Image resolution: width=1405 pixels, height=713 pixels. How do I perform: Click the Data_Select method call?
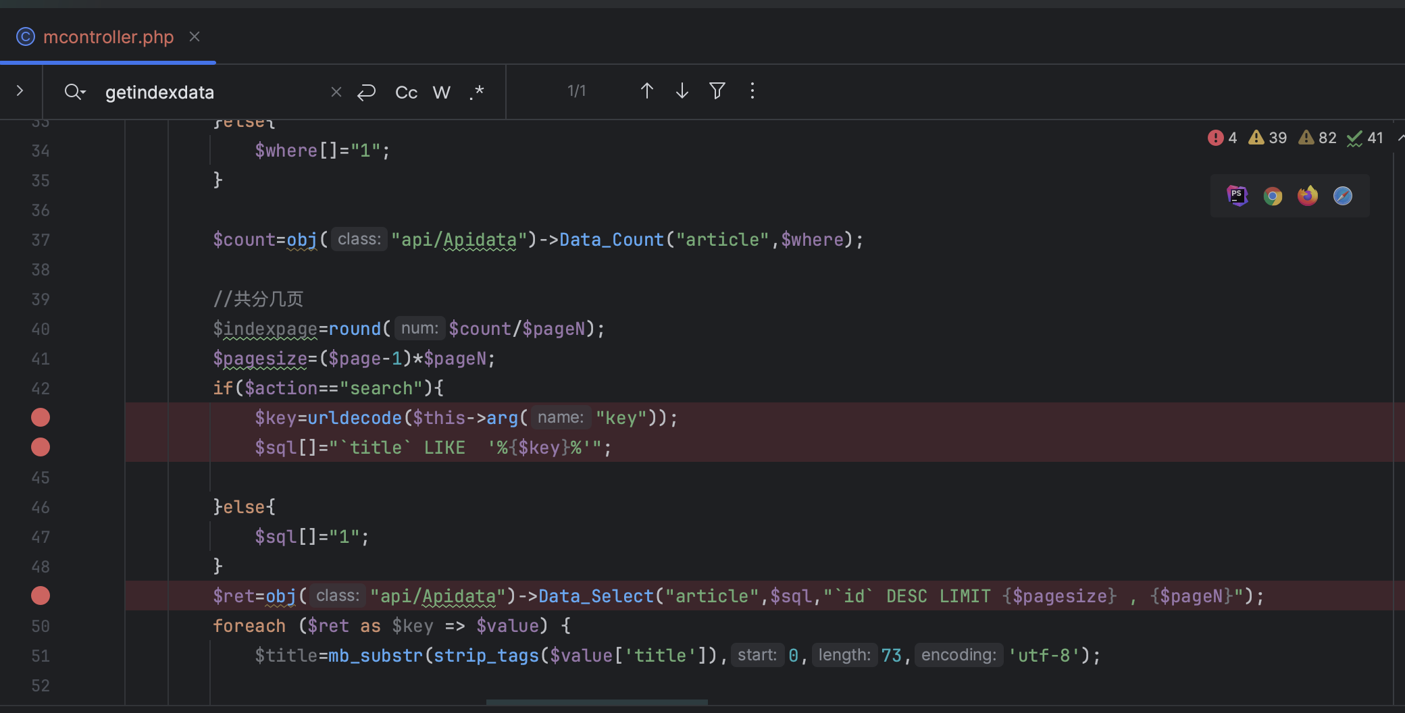pos(596,596)
